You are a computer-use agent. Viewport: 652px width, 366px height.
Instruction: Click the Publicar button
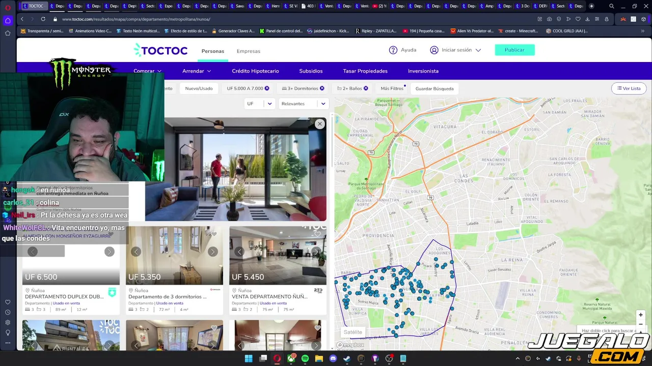coord(514,50)
